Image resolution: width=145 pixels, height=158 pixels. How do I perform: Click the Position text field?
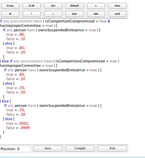pos(15,149)
